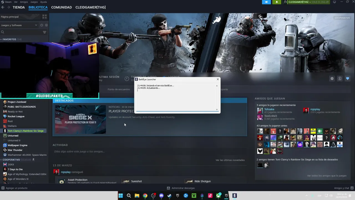The width and height of the screenshot is (355, 200).
Task: Select War Thunder in the library
Action: 15,150
